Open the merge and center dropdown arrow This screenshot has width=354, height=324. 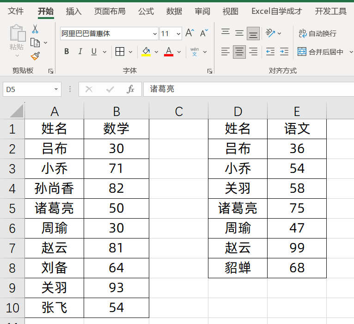coord(351,52)
